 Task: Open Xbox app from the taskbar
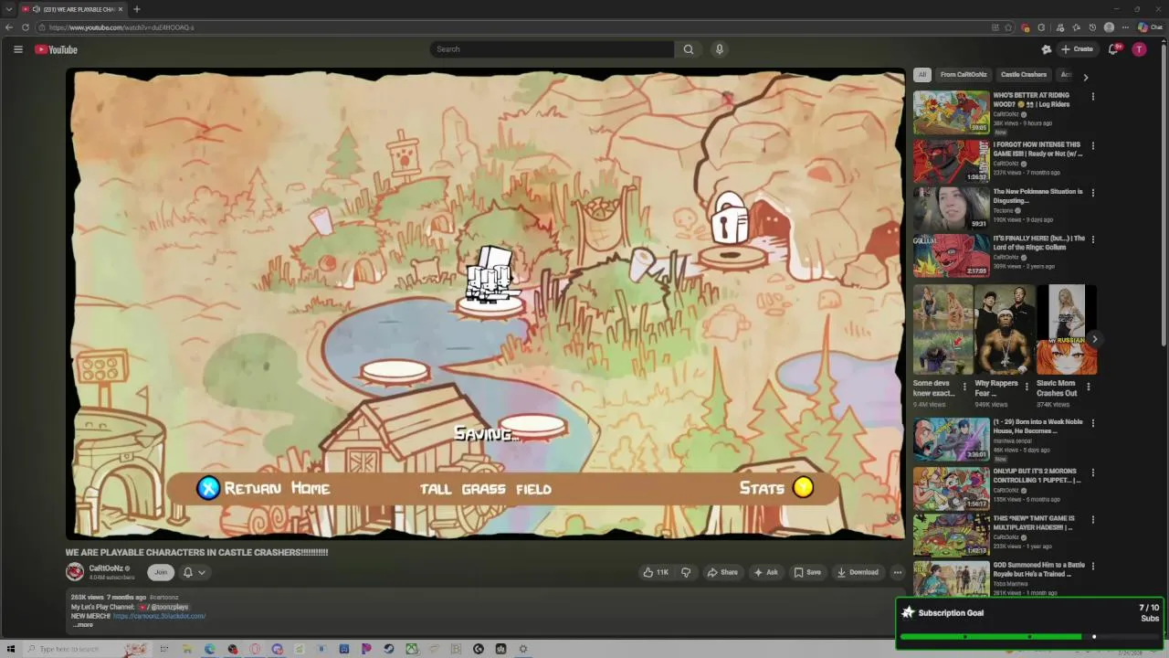point(412,649)
